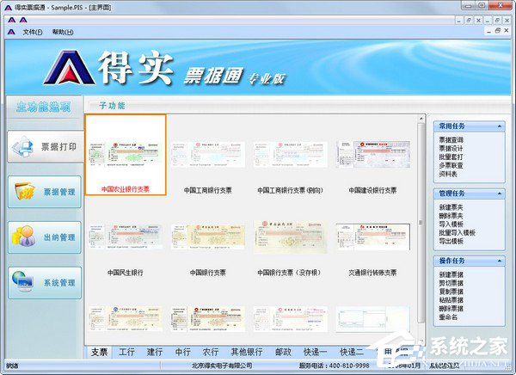The height and width of the screenshot is (375, 516).
Task: Open the 出纳管理 main function
Action: pyautogui.click(x=45, y=237)
